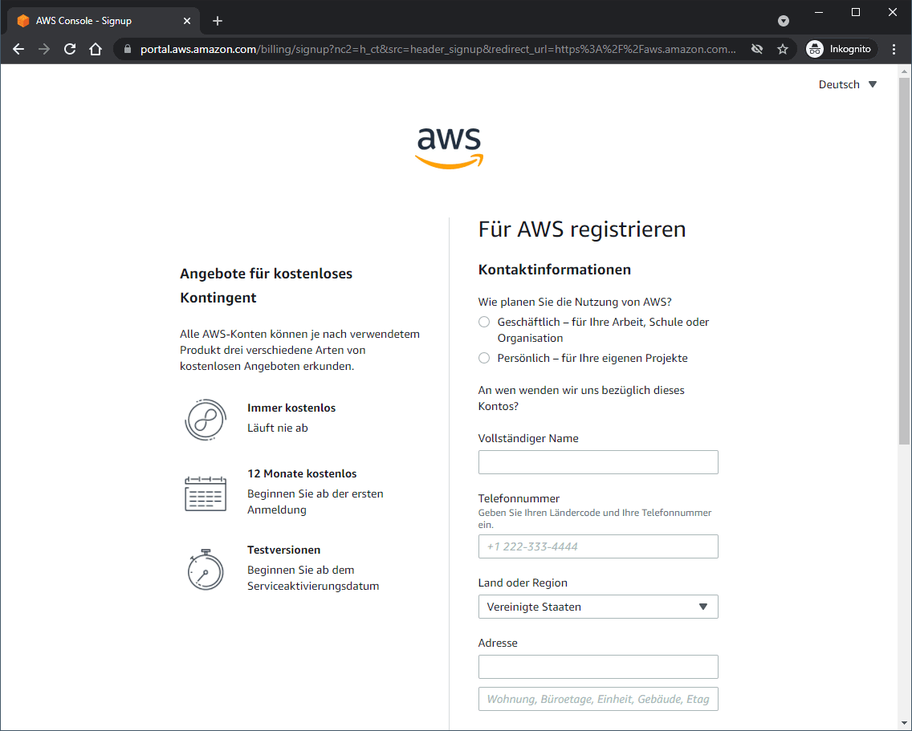This screenshot has height=731, width=912.
Task: Expand the 'Land oder Region' dropdown
Action: [x=598, y=607]
